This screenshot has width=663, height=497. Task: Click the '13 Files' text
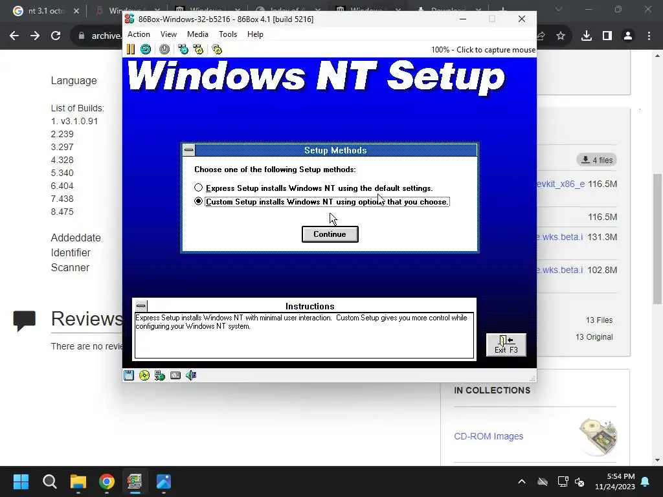[599, 320]
